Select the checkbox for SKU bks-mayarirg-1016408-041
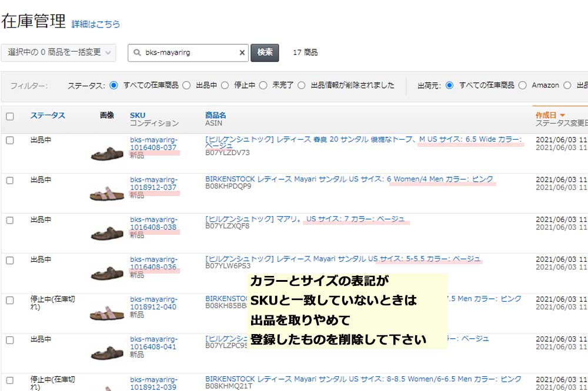This screenshot has width=588, height=391. coord(10,340)
